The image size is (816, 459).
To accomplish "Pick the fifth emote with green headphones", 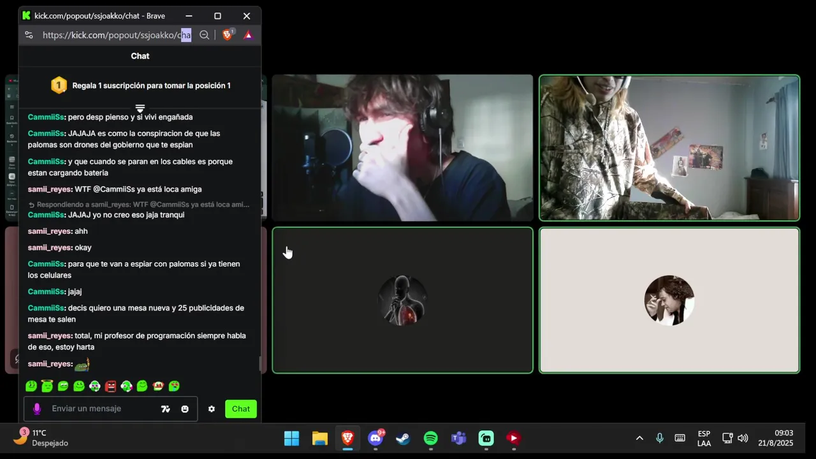I will (95, 386).
